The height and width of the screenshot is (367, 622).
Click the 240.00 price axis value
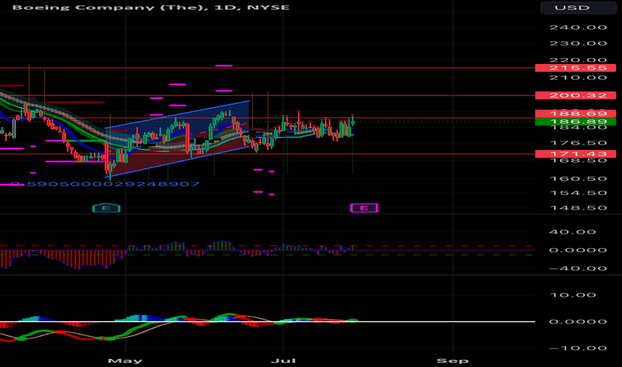pyautogui.click(x=578, y=27)
